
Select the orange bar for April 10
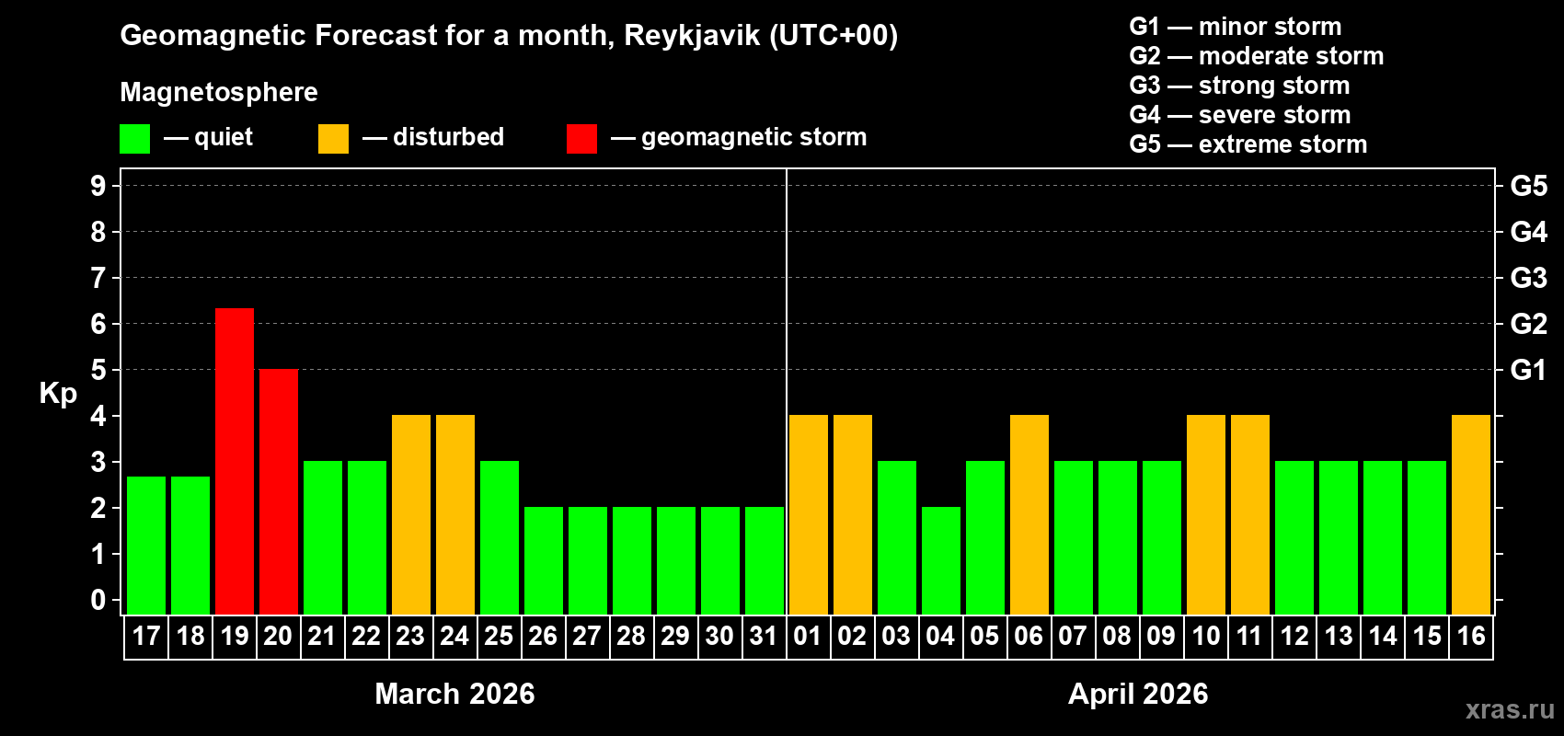[x=1206, y=514]
